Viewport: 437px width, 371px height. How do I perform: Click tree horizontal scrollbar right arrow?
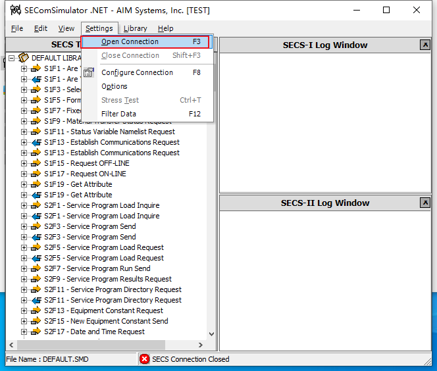[x=200, y=345]
